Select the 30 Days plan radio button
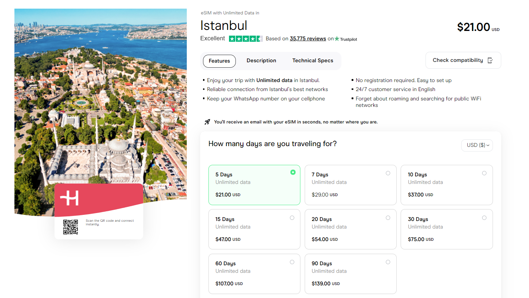529x298 pixels. [x=484, y=217]
